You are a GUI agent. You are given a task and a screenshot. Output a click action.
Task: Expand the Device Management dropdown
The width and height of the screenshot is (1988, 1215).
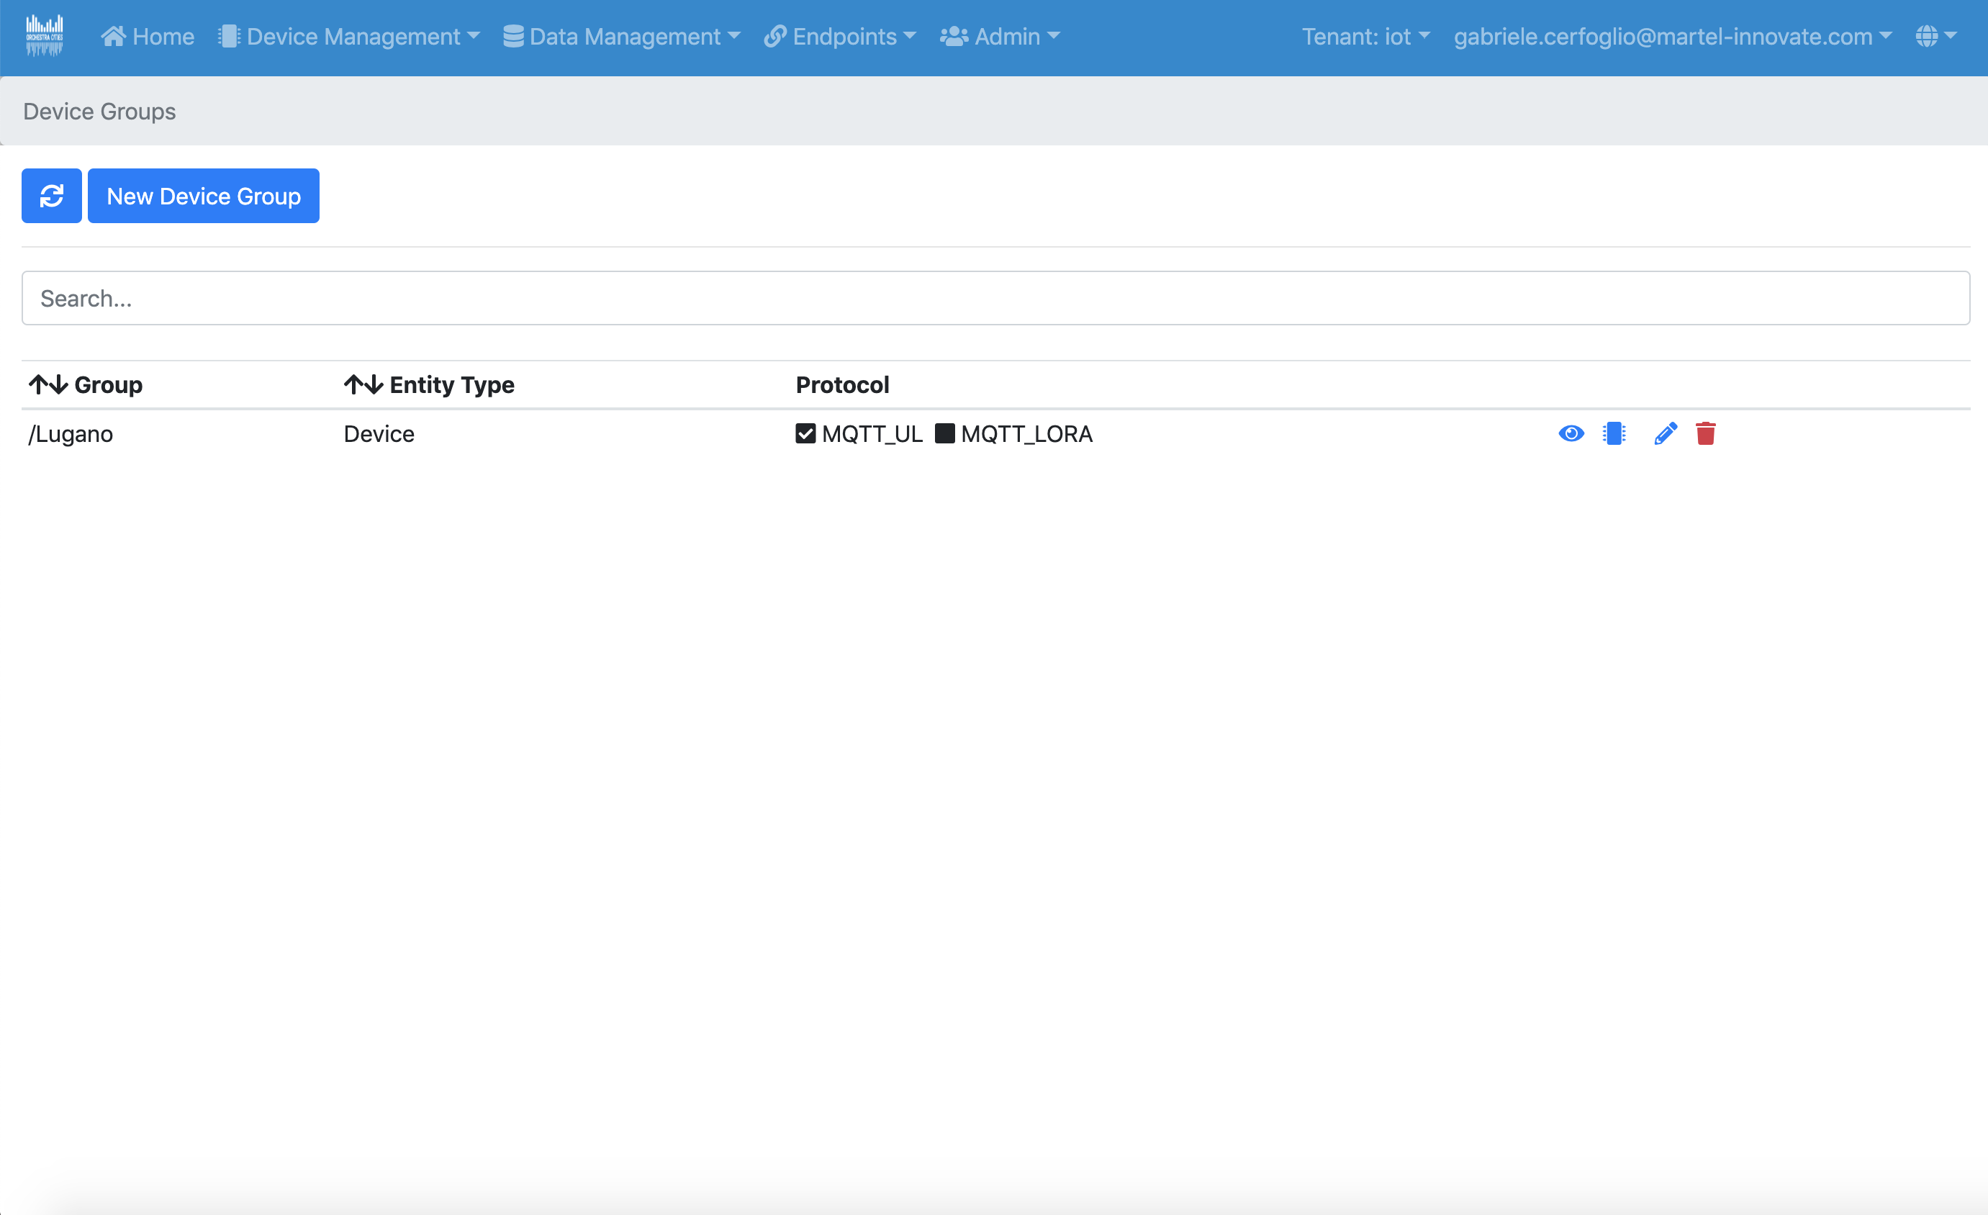pyautogui.click(x=348, y=36)
